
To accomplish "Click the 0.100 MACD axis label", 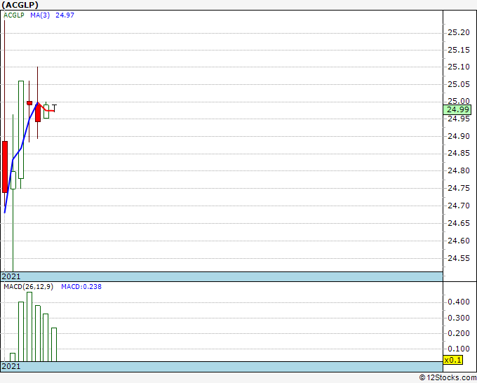I will pos(459,349).
